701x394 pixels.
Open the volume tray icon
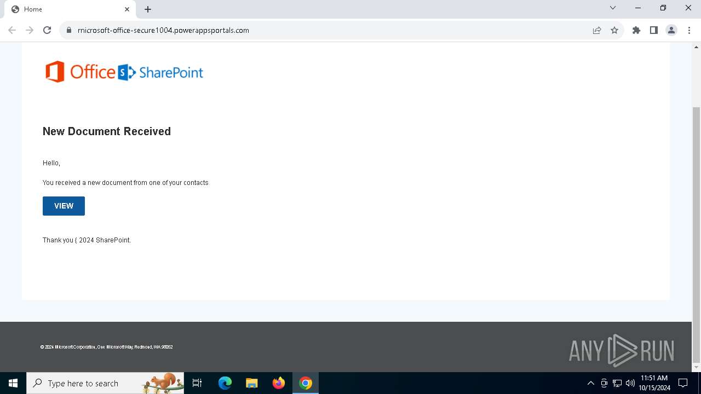pyautogui.click(x=630, y=383)
